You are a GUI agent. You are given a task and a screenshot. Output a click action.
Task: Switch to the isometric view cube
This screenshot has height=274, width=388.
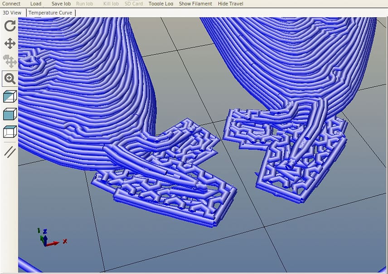9,96
